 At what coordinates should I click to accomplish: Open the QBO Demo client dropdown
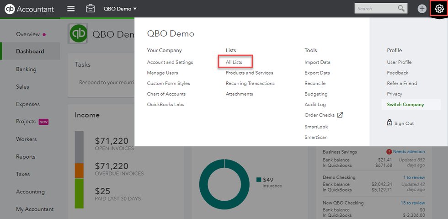coord(120,9)
